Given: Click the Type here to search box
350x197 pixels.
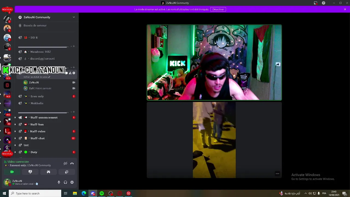Looking at the screenshot, I should pyautogui.click(x=35, y=193).
